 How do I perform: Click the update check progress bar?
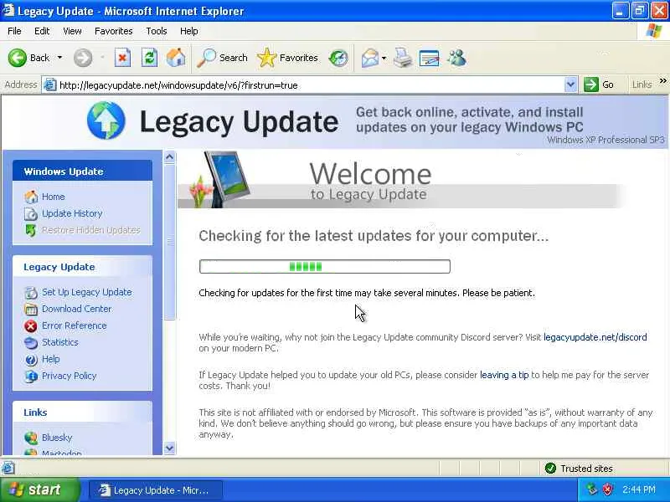pos(324,266)
